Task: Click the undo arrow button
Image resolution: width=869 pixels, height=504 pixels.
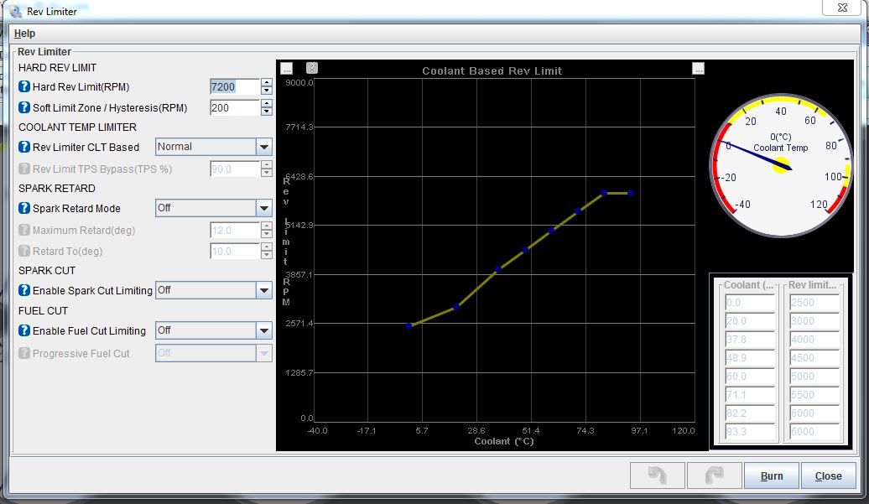Action: click(658, 475)
